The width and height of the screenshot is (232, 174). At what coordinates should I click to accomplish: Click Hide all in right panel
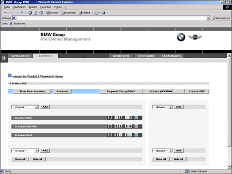click(x=178, y=159)
